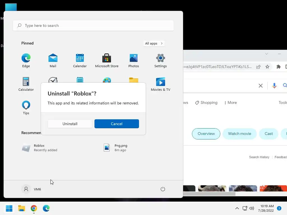287x215 pixels.
Task: Switch to Chrome on the taskbar
Action: (34, 208)
